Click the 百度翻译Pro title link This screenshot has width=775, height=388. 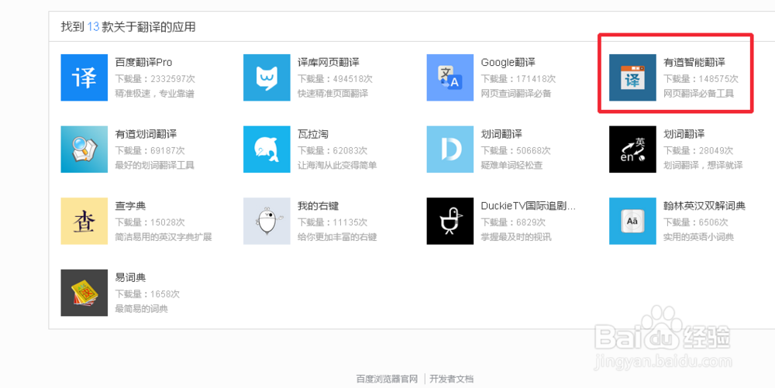pos(143,62)
